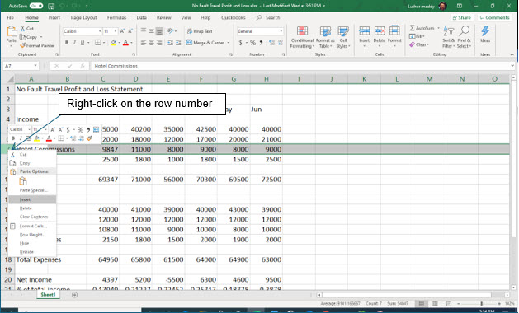Switch to the Insert ribbon tab
The width and height of the screenshot is (519, 313).
(54, 17)
